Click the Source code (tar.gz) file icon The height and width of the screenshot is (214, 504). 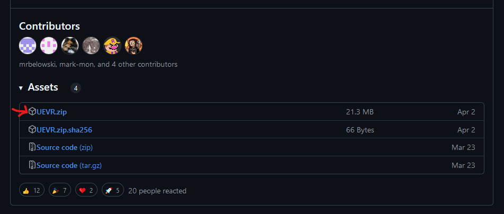pos(32,165)
